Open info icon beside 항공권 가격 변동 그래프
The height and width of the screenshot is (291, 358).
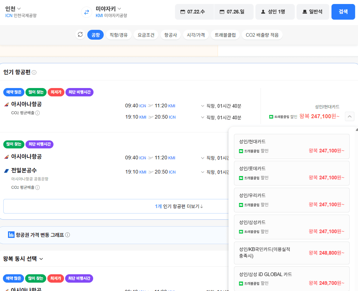click(68, 235)
